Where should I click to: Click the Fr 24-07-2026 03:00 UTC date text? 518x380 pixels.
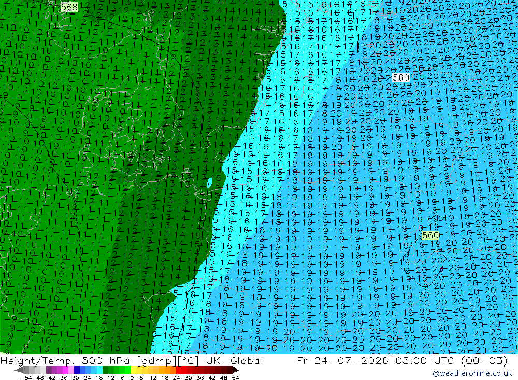click(x=376, y=360)
